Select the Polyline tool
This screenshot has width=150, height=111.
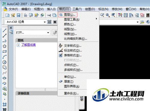coord(4,41)
